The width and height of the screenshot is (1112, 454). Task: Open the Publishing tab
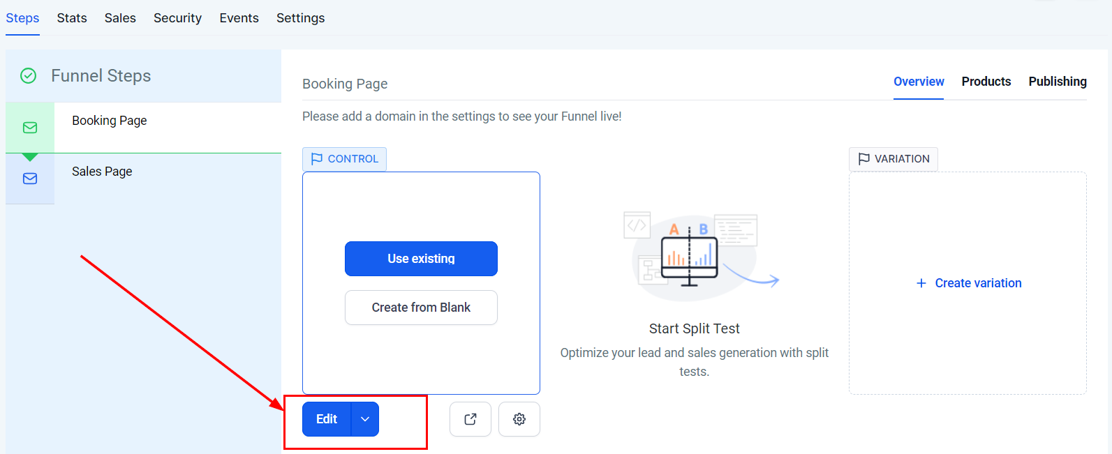(x=1057, y=82)
